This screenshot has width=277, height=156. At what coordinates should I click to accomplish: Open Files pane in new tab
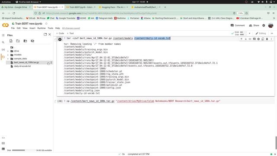pyautogui.click(x=45, y=34)
